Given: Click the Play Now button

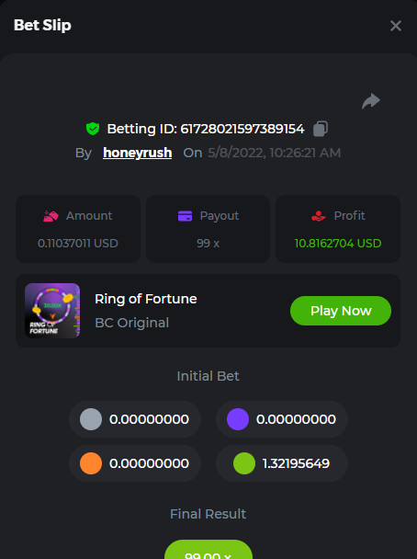Looking at the screenshot, I should click(x=341, y=311).
